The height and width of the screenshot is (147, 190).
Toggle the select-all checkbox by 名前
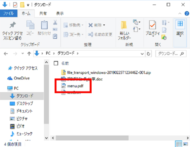[x=56, y=63]
